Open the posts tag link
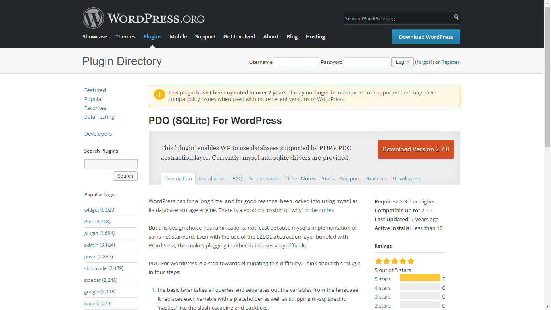Screen dimensions: 551x310 (98, 257)
